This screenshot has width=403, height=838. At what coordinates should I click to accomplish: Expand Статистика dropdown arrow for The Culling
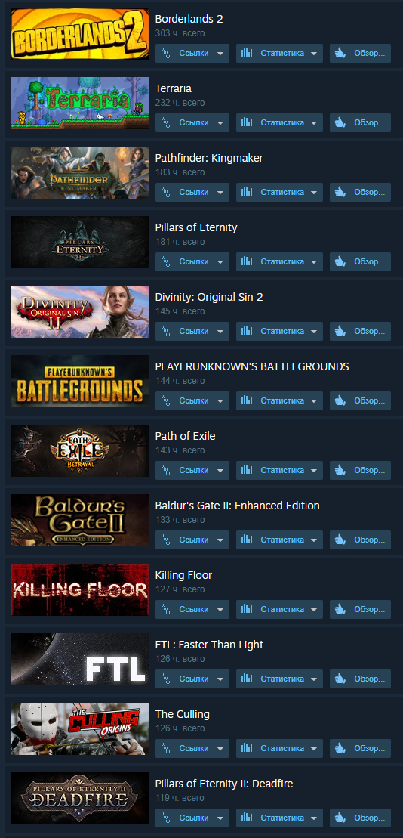tap(314, 748)
